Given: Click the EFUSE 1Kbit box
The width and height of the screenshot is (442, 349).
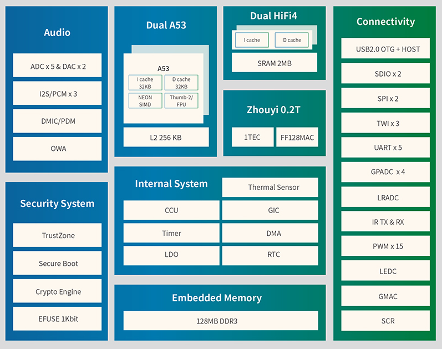Looking at the screenshot, I should pyautogui.click(x=57, y=319).
